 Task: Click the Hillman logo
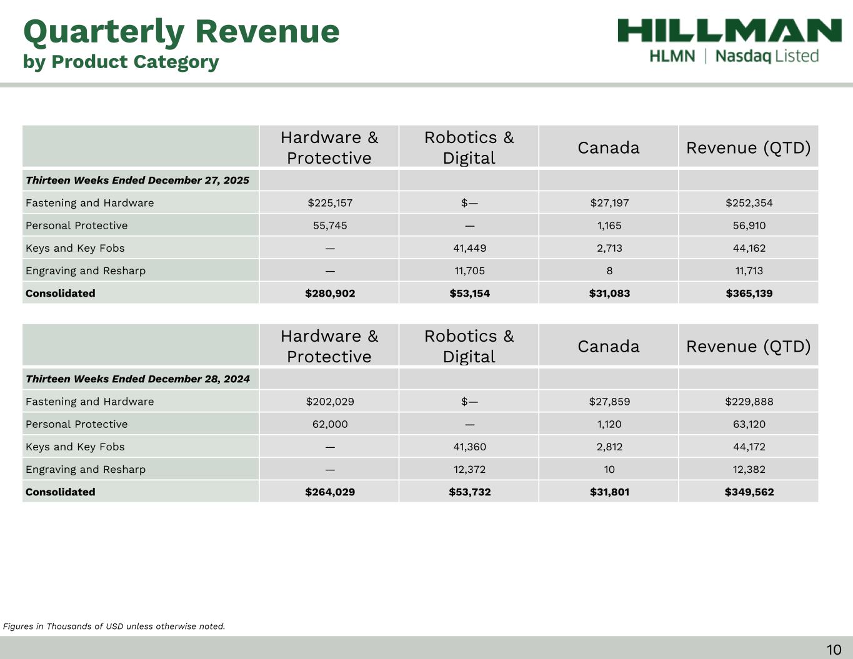(x=729, y=31)
